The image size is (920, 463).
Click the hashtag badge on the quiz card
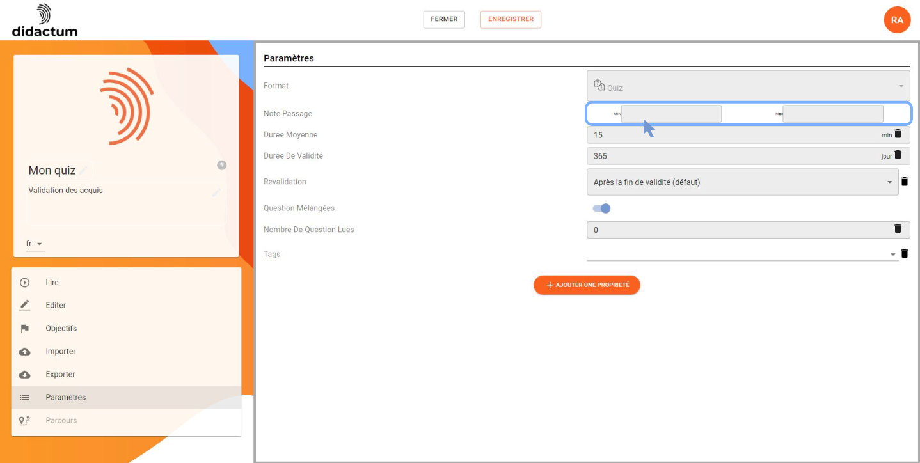pos(221,165)
